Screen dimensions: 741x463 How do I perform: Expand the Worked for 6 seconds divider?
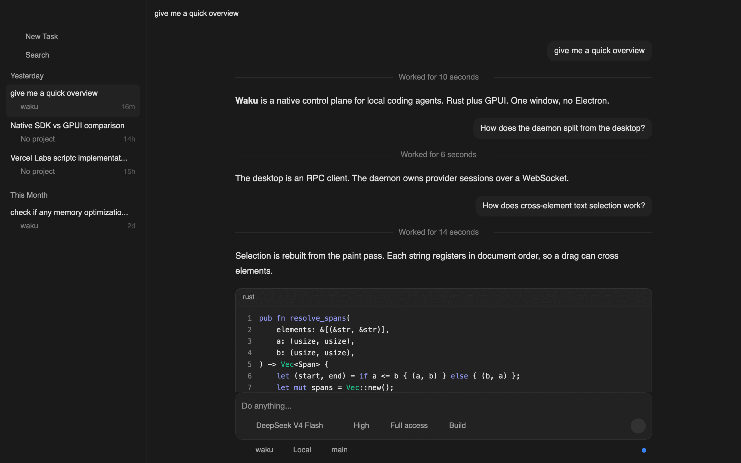[439, 154]
